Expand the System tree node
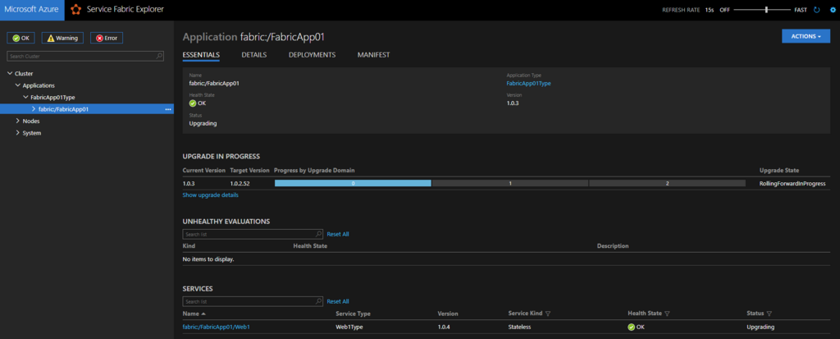The height and width of the screenshot is (339, 840). (18, 133)
